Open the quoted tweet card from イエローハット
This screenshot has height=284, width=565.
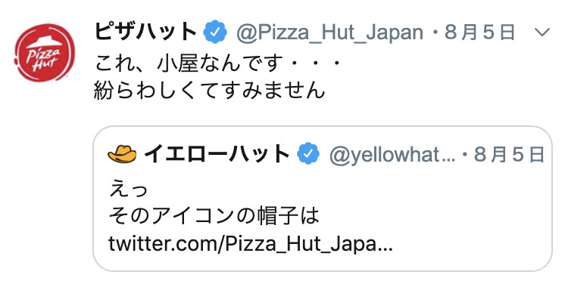323,198
